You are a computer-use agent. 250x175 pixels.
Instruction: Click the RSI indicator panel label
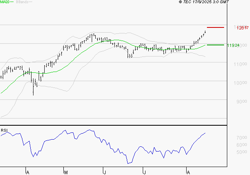tap(4, 130)
